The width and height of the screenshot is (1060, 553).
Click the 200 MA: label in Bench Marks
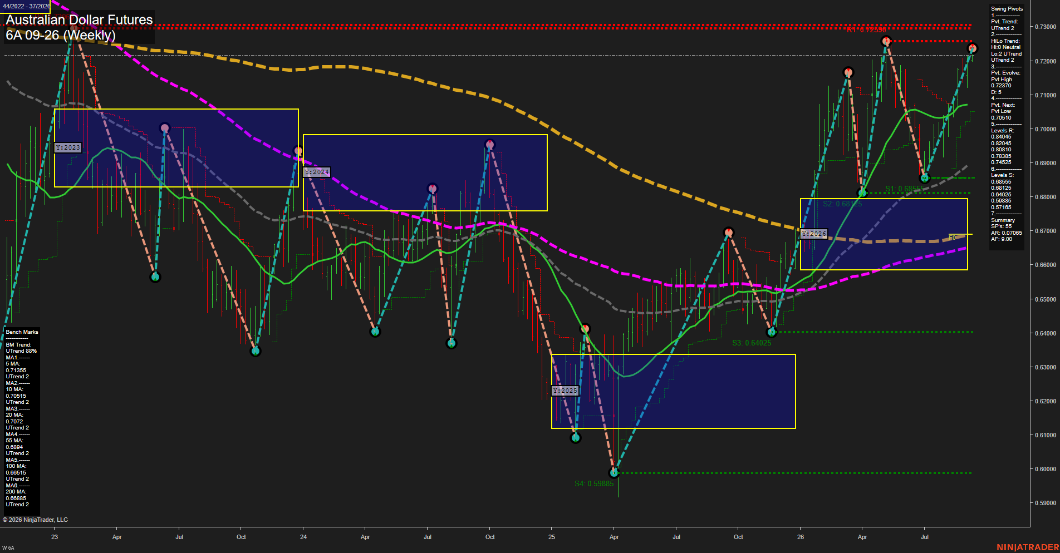[16, 492]
